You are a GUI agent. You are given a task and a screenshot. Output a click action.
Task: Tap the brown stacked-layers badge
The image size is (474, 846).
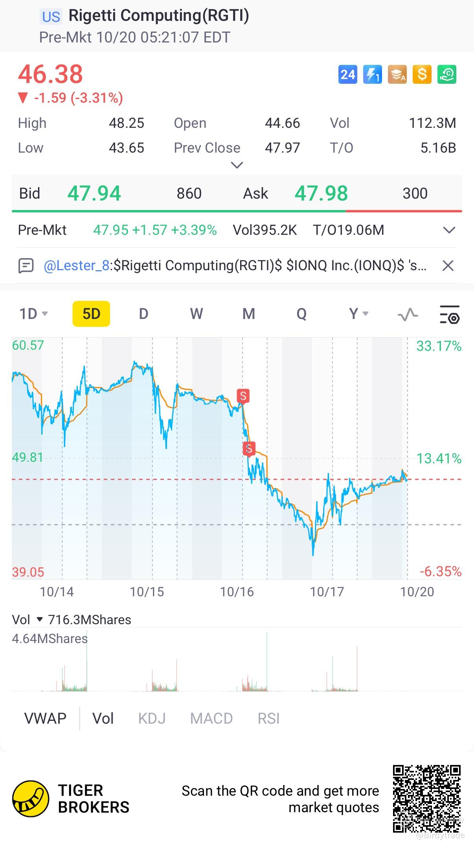click(x=397, y=74)
